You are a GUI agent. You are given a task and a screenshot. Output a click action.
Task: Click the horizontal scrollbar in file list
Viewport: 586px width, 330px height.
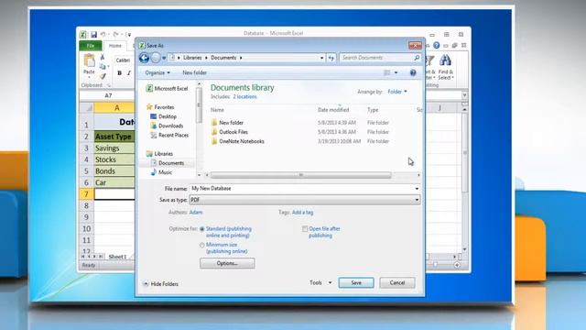pos(301,175)
